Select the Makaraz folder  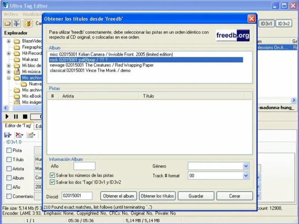coord(30,59)
